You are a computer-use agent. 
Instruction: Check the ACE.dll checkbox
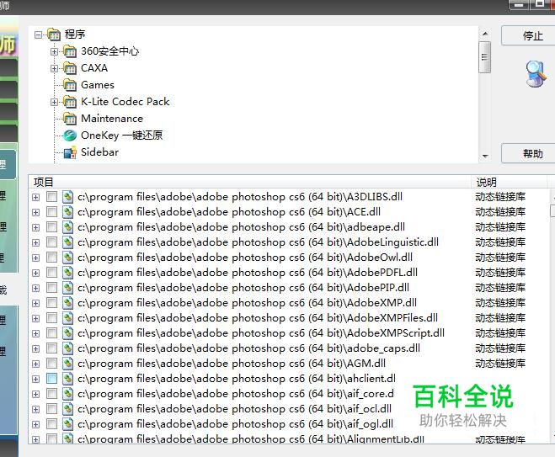coord(51,212)
